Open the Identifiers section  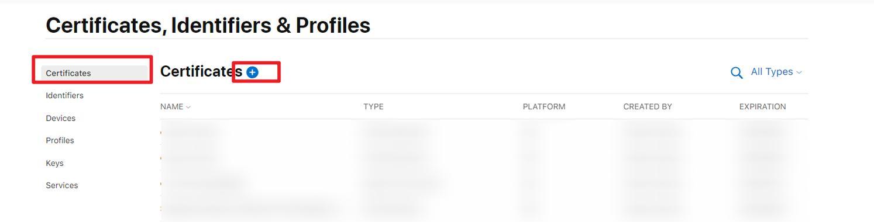64,95
